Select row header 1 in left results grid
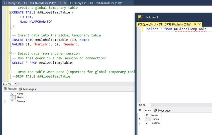The image size is (212, 135). click(x=6, y=97)
